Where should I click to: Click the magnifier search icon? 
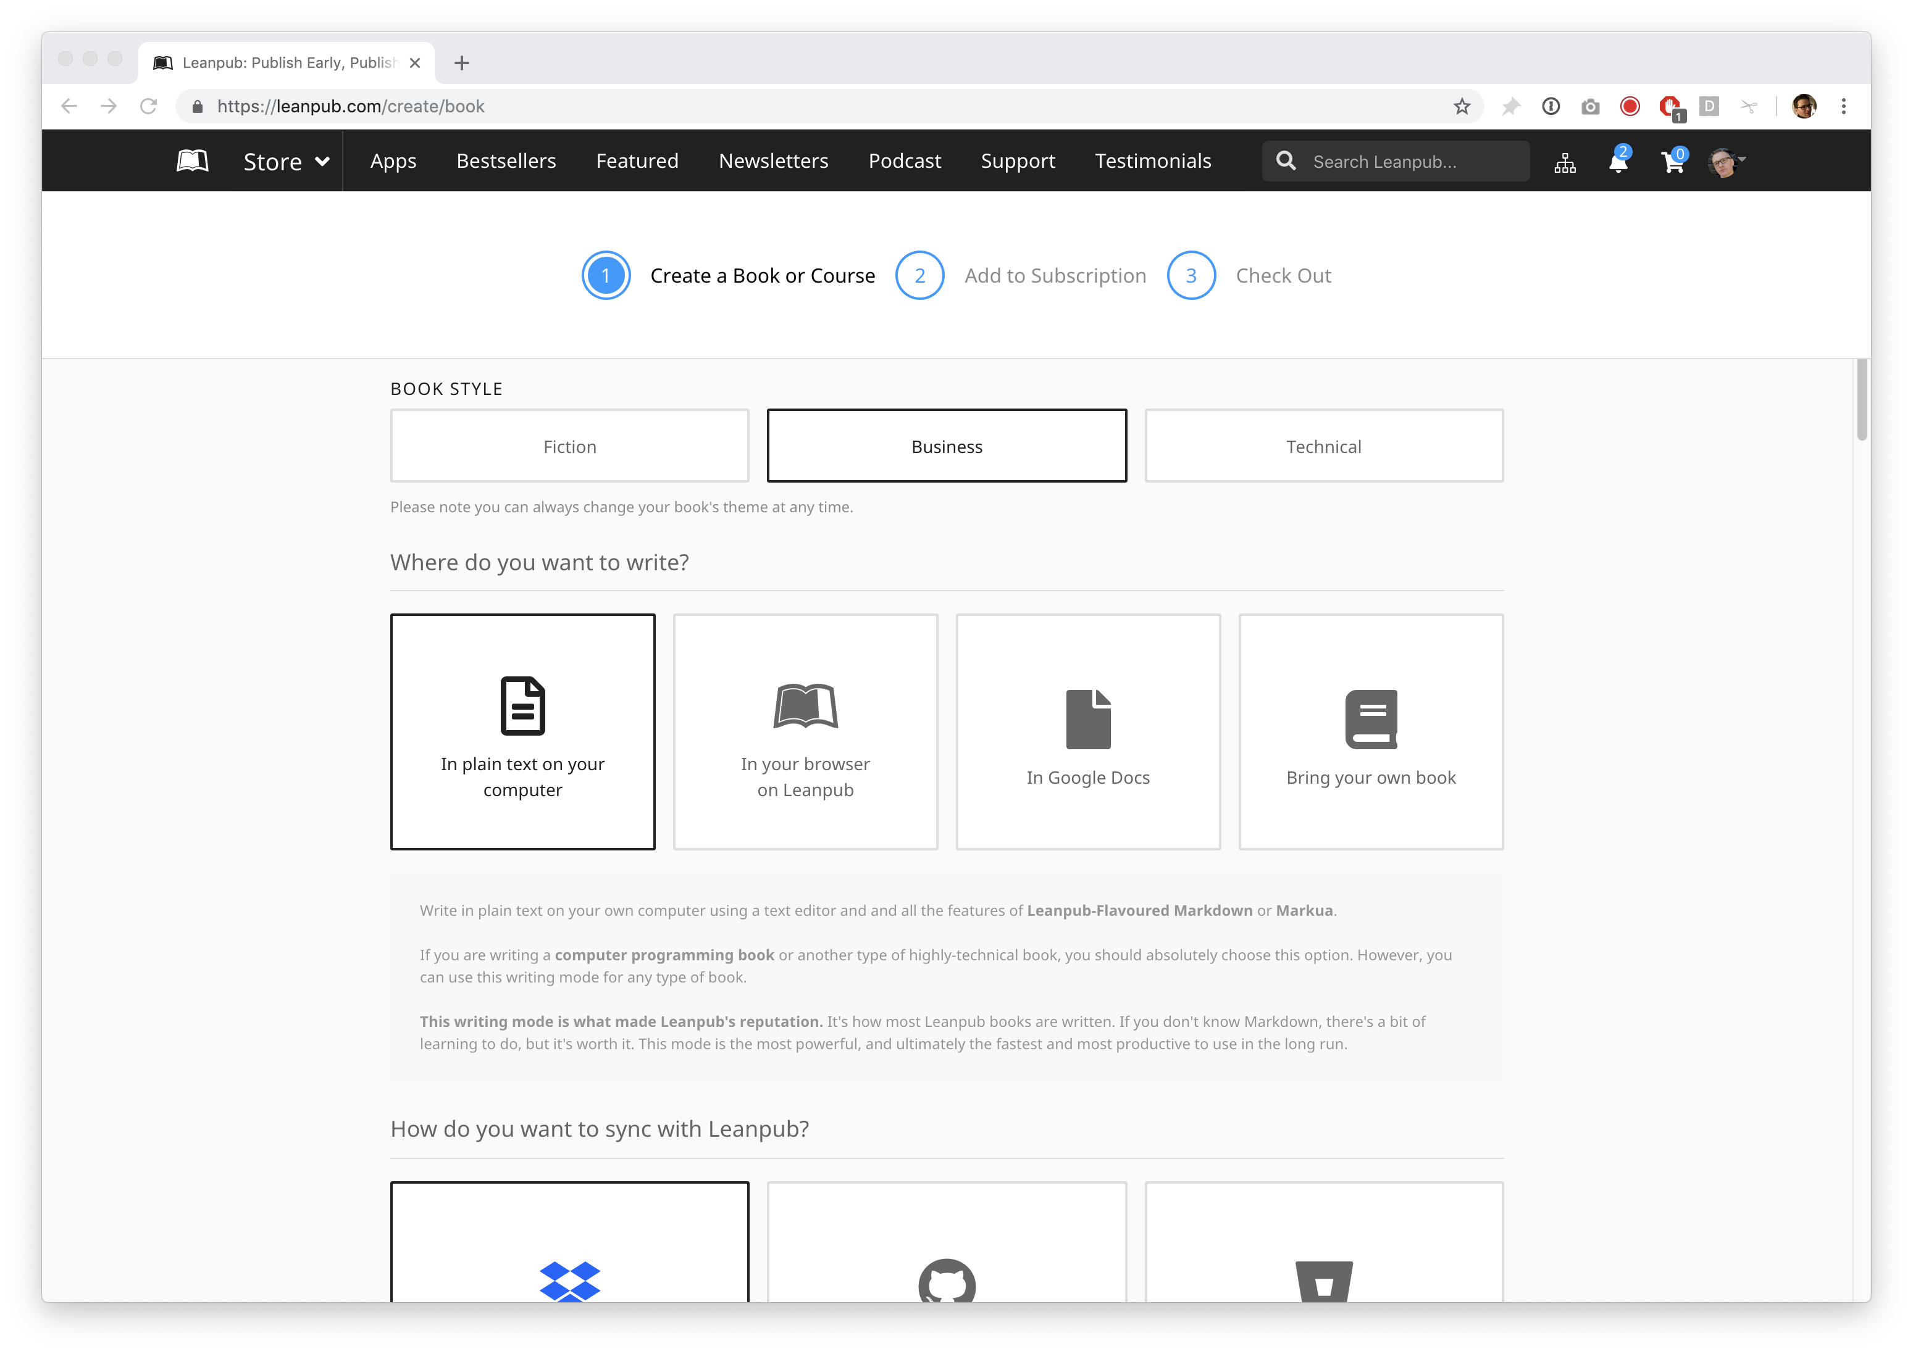pos(1286,161)
